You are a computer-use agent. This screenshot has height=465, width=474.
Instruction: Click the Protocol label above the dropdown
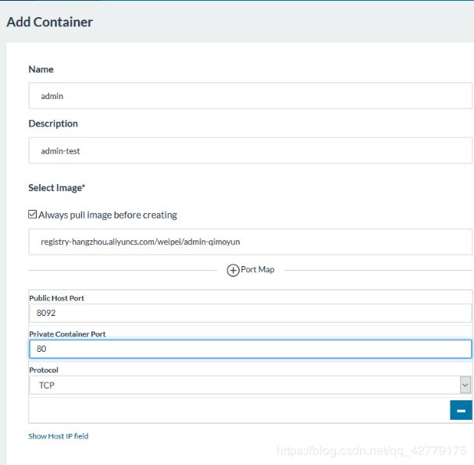point(44,370)
